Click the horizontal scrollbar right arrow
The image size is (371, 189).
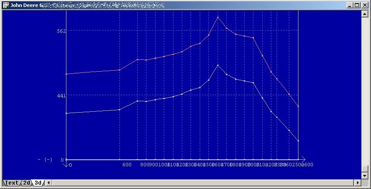click(x=358, y=183)
